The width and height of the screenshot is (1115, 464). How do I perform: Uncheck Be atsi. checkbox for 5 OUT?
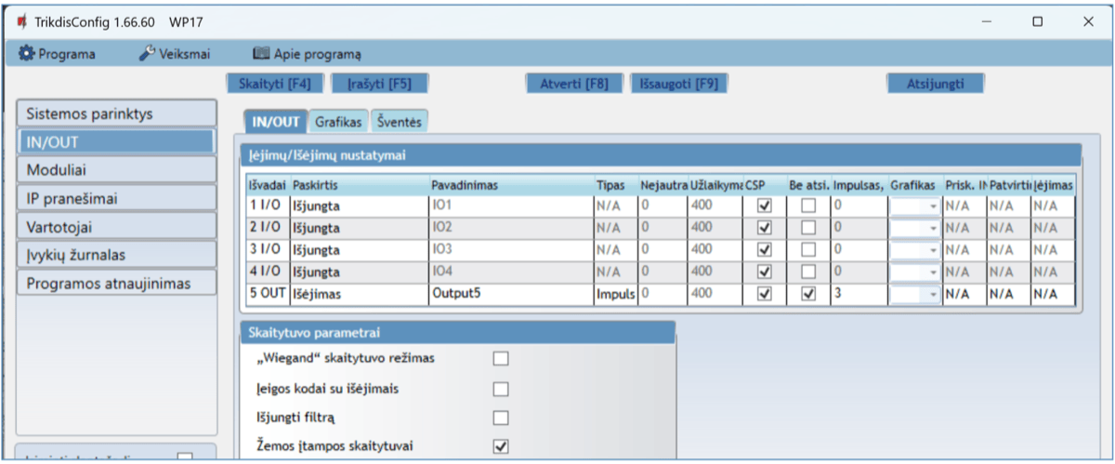(x=808, y=294)
